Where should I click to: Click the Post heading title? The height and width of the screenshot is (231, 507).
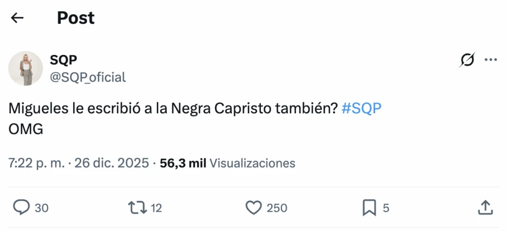76,18
